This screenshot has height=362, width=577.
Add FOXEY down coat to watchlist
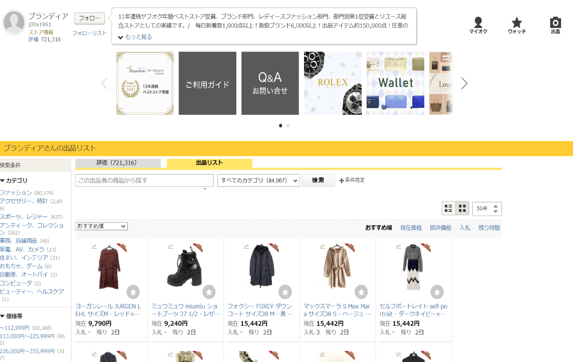285,292
